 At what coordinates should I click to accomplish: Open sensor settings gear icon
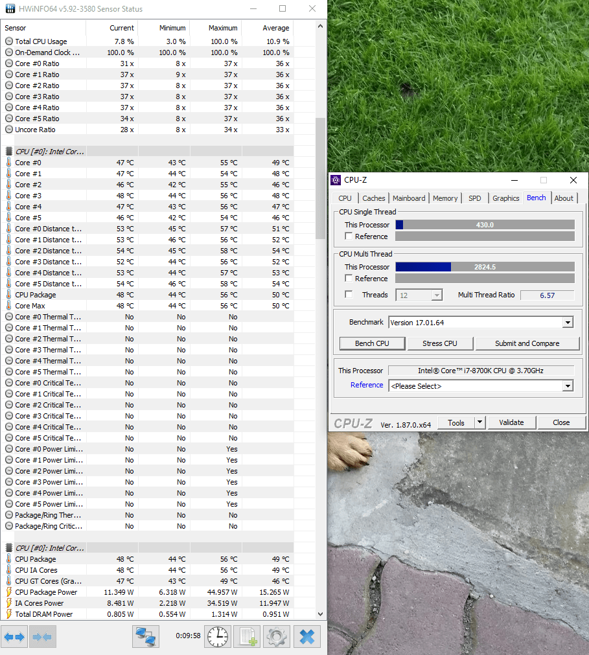pos(276,637)
